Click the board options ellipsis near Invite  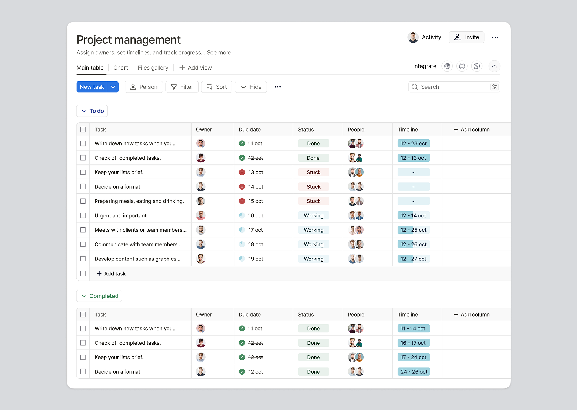coord(495,37)
